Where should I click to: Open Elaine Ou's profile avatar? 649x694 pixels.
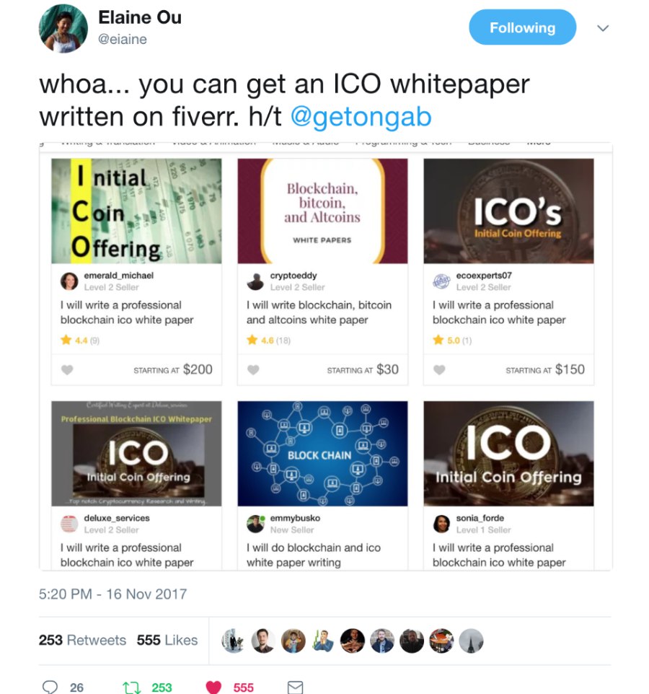click(63, 29)
